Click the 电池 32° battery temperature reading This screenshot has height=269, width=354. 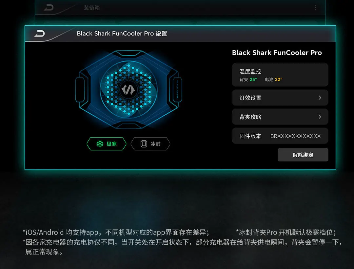tap(273, 79)
